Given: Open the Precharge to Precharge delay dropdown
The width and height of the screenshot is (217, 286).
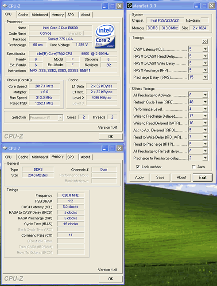Looking at the screenshot, I should (x=205, y=158).
